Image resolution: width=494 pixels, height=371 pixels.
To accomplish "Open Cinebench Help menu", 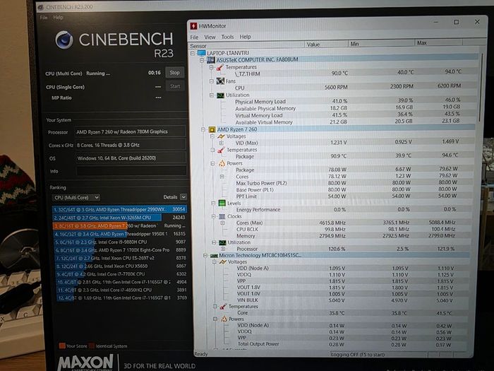I will [x=58, y=18].
